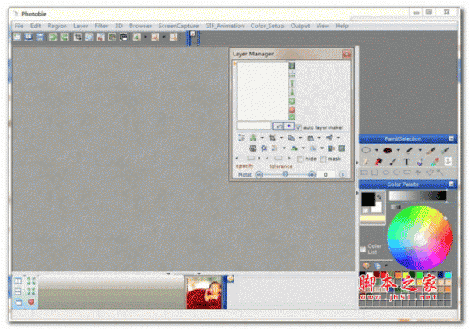This screenshot has height=329, width=469.
Task: Open small dropdown arrow beside globe icon
Action: (386, 265)
